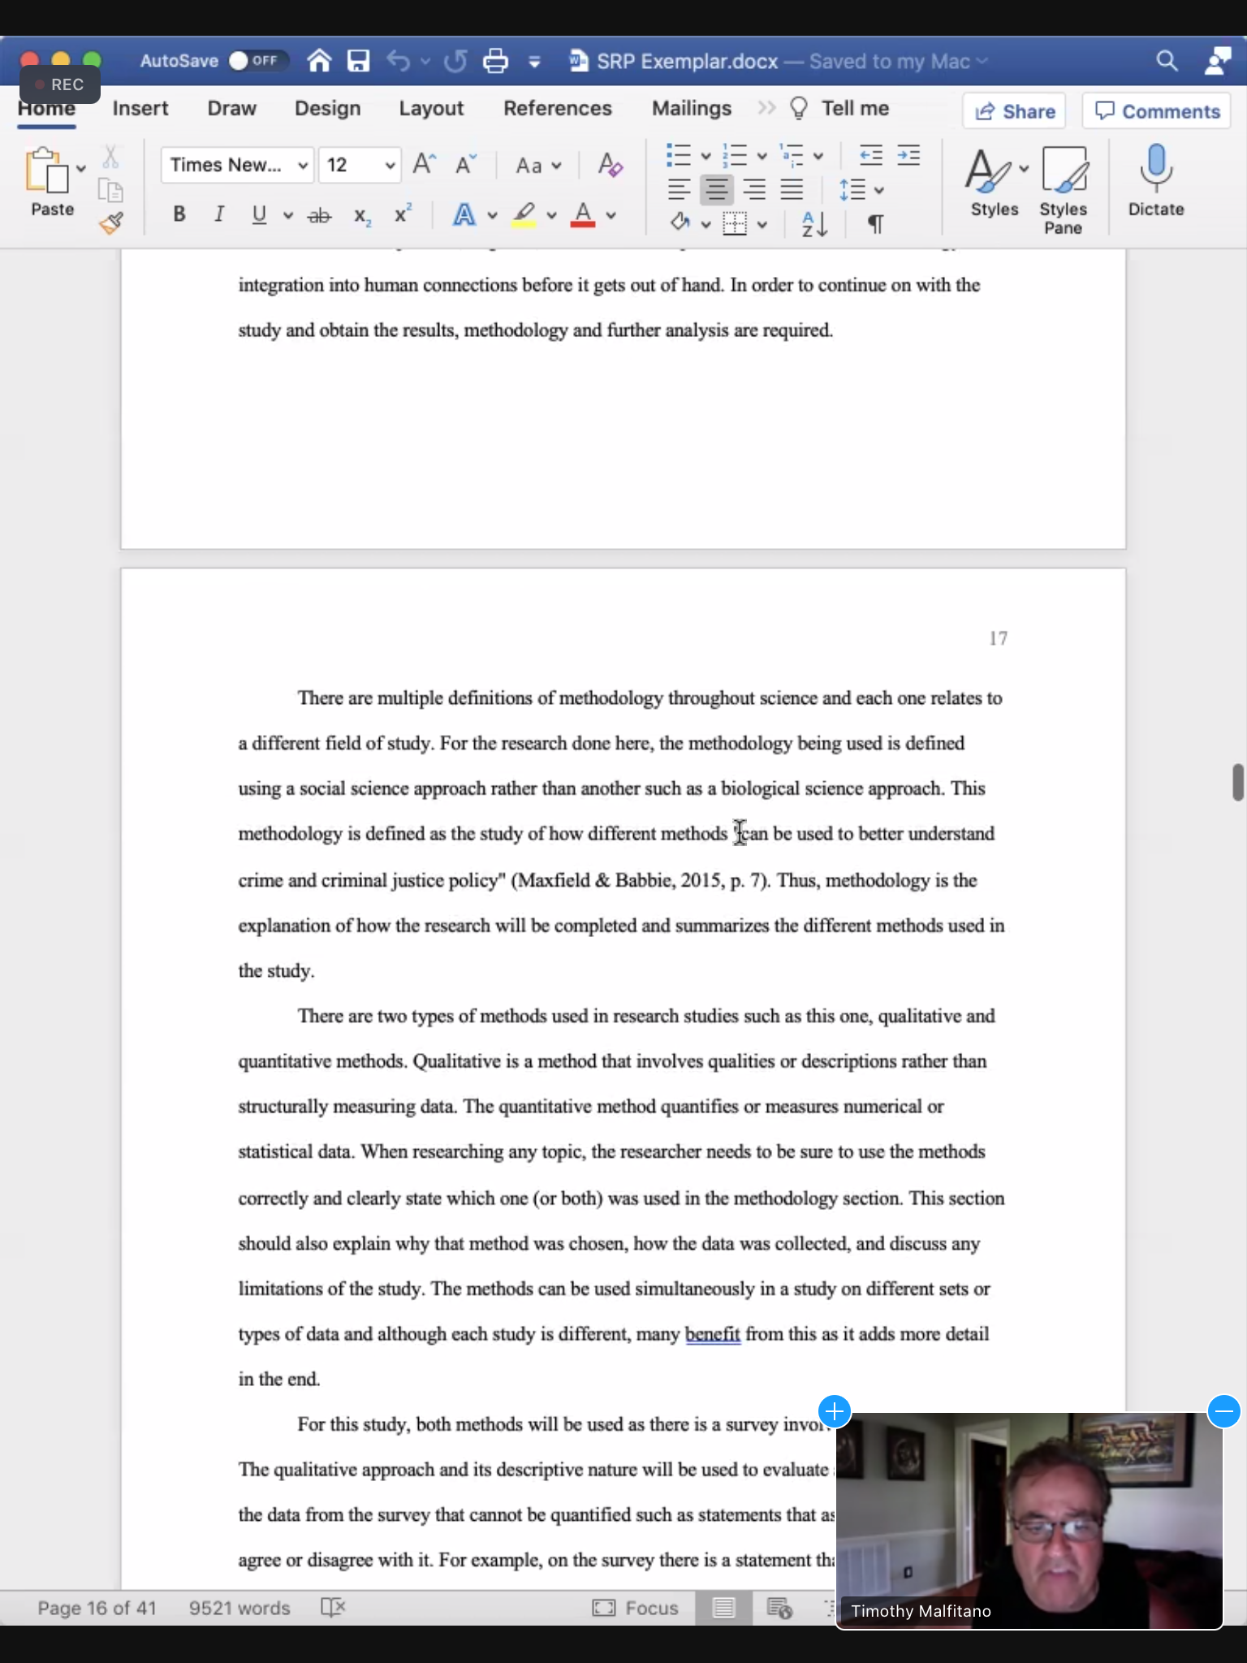This screenshot has height=1663, width=1247.
Task: Click the Sort A to Z icon
Action: coord(814,223)
